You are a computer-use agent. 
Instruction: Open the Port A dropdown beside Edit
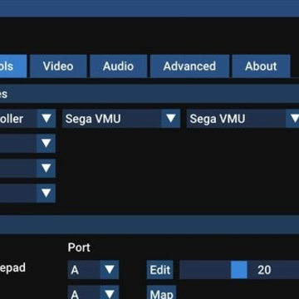93,270
